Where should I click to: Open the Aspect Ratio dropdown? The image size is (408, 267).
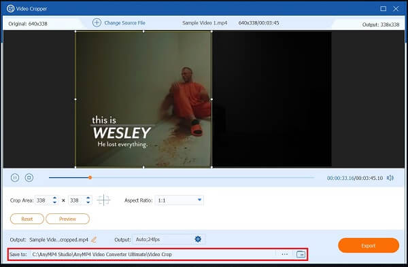(x=180, y=200)
